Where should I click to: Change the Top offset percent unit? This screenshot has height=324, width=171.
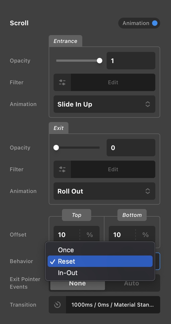pyautogui.click(x=90, y=235)
